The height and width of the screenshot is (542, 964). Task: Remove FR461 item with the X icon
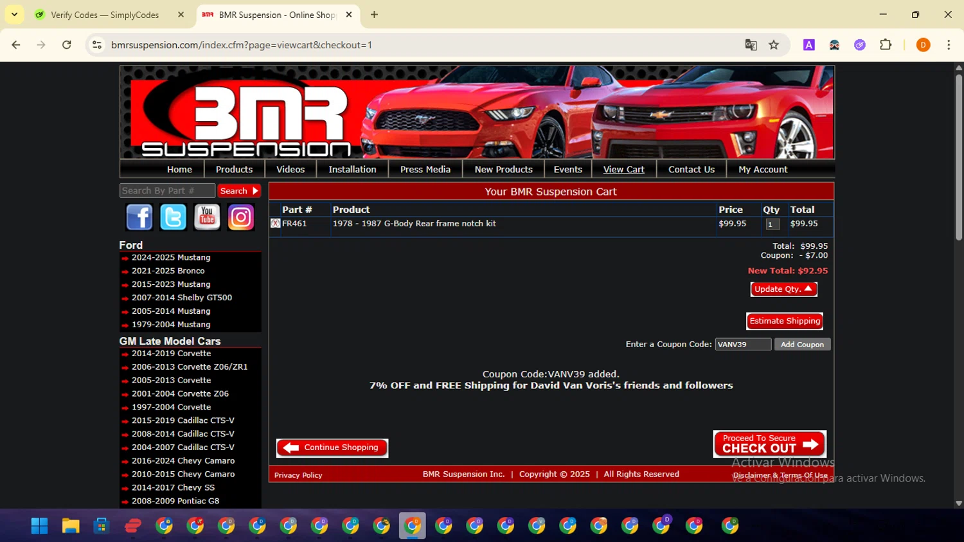pos(275,223)
